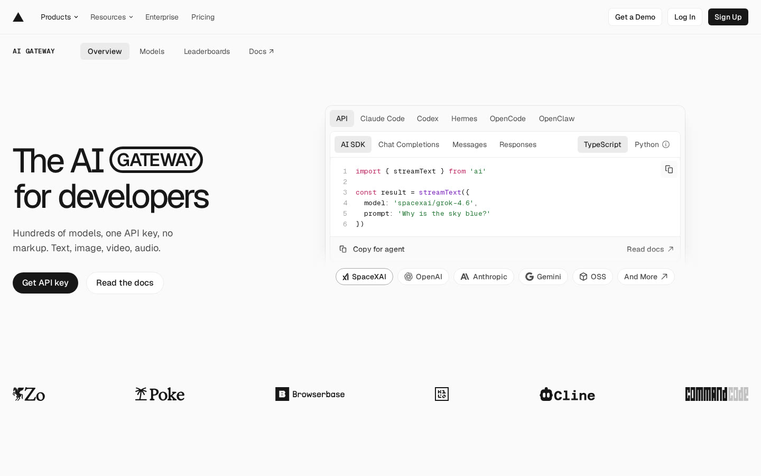Screen dimensions: 761x476
Task: Open the Leaderboards tab
Action: point(207,51)
